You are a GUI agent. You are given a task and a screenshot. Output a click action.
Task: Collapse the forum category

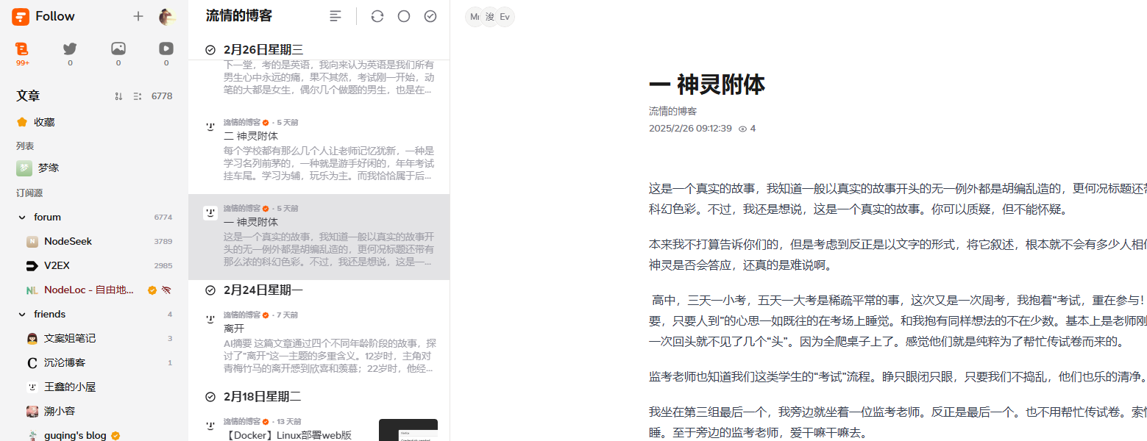pyautogui.click(x=22, y=218)
